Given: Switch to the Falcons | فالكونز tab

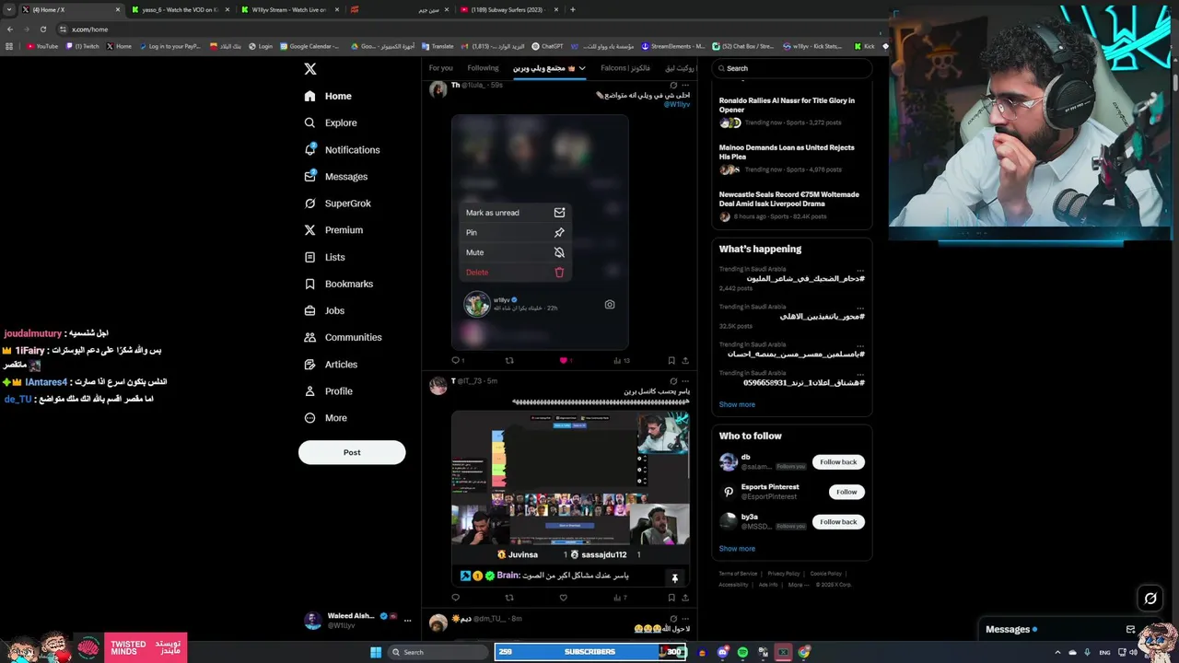Looking at the screenshot, I should pyautogui.click(x=625, y=68).
